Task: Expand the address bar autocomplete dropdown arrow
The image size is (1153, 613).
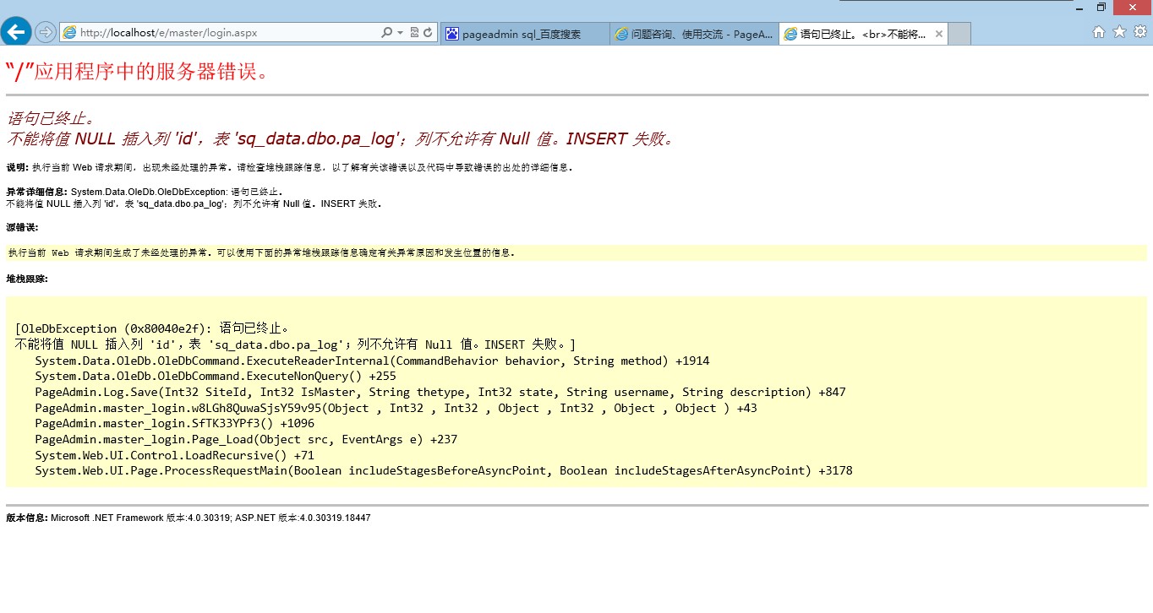Action: (400, 33)
